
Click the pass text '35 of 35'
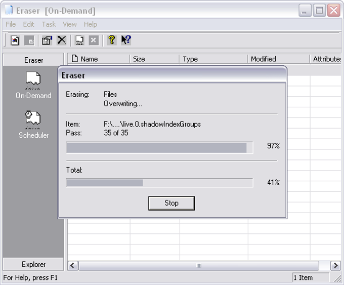click(x=116, y=133)
